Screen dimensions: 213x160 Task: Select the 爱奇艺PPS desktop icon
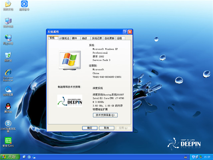coord(8,142)
